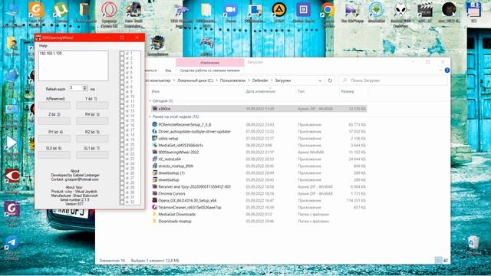Click the arrow before 'Defender' breadcrumb
The height and width of the screenshot is (276, 491).
click(249, 80)
